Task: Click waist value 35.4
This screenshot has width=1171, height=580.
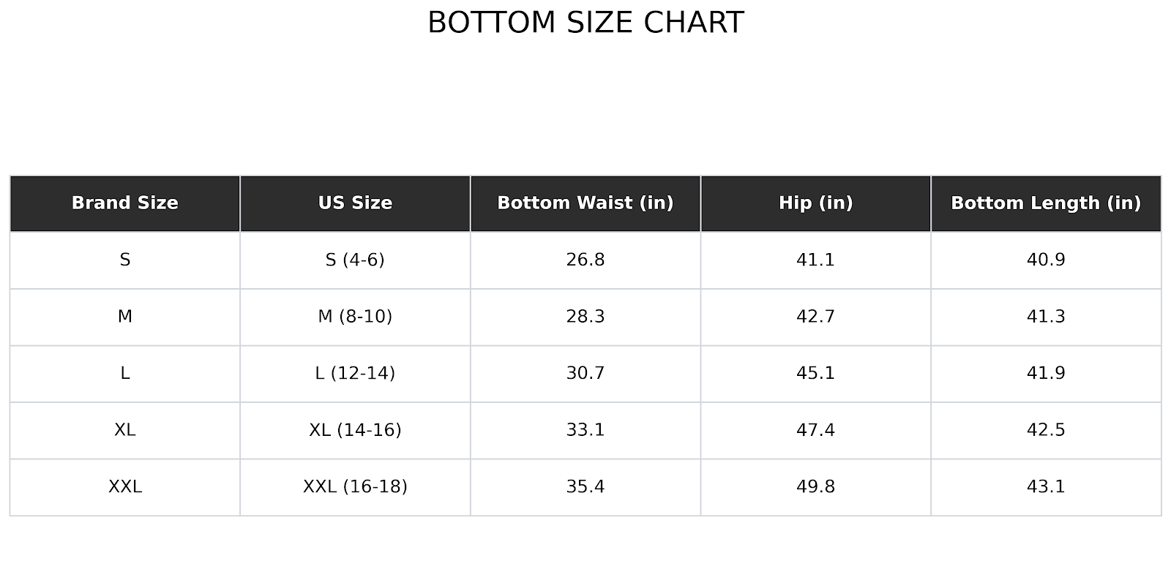Action: click(x=585, y=486)
